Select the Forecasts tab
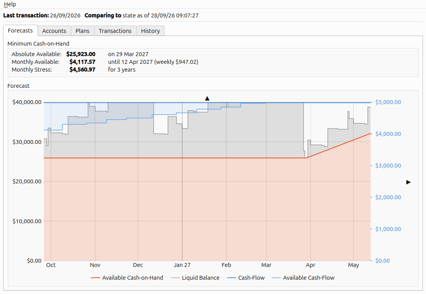 (21, 31)
